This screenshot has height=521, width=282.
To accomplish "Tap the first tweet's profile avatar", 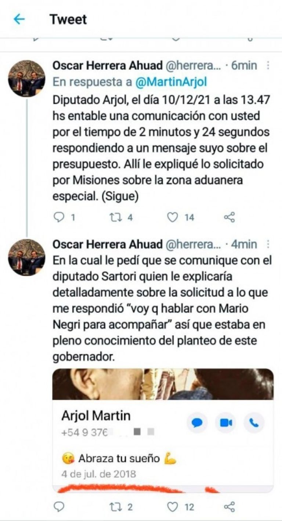I will (26, 79).
